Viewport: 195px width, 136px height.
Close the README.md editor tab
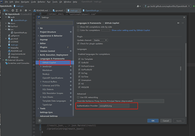(x=49, y=10)
